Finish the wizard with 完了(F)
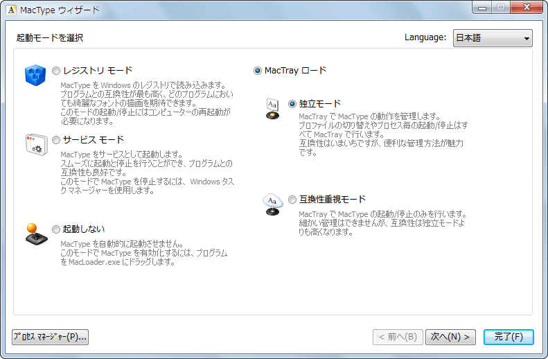This screenshot has height=359, width=548. point(509,337)
